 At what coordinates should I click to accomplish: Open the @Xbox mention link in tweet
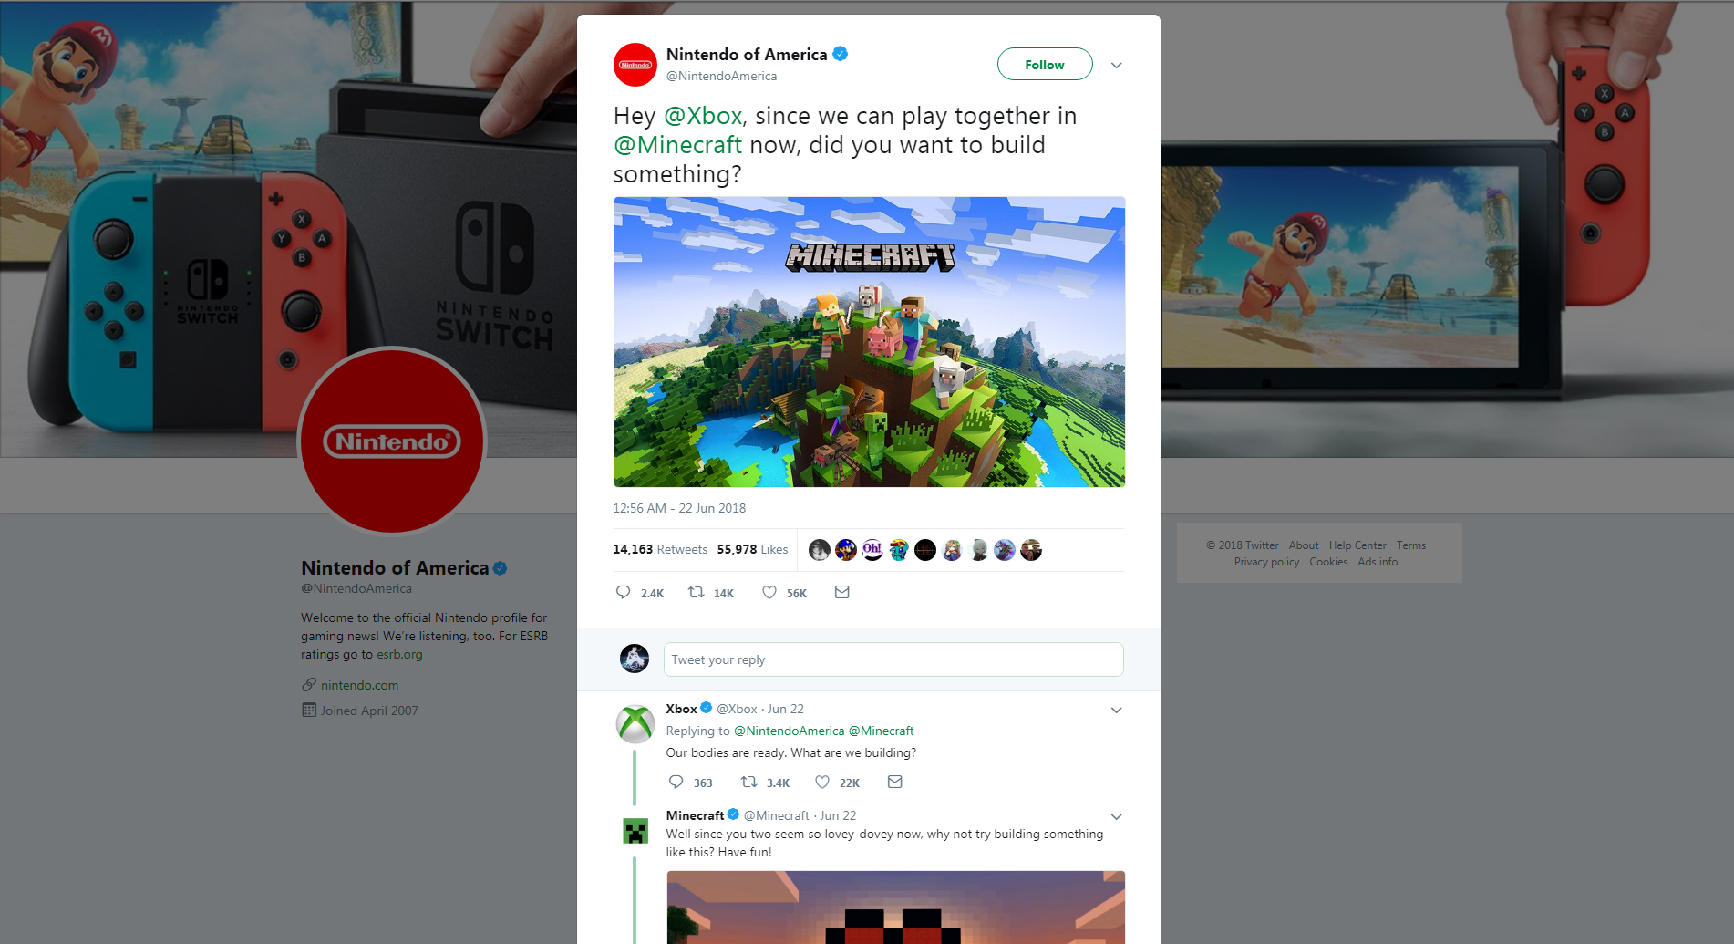coord(703,116)
